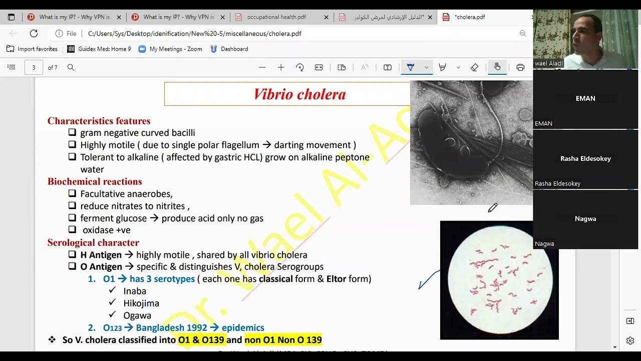Toggle the Draw with touch button
The height and width of the screenshot is (361, 641).
click(497, 67)
